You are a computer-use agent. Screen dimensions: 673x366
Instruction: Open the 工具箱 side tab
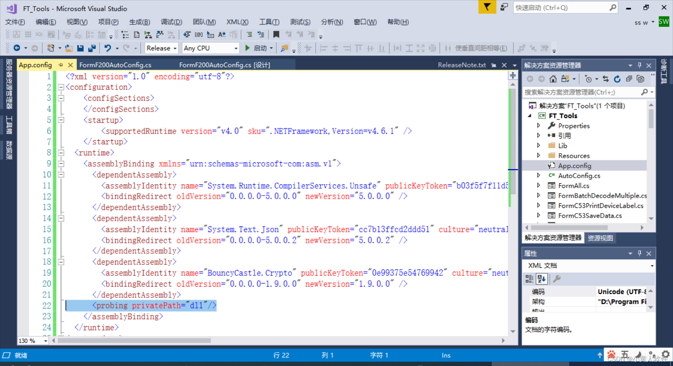click(9, 125)
